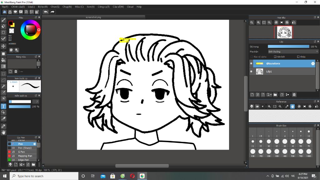320x180 pixels.
Task: Add a folder in the layer panel
Action: (275, 95)
